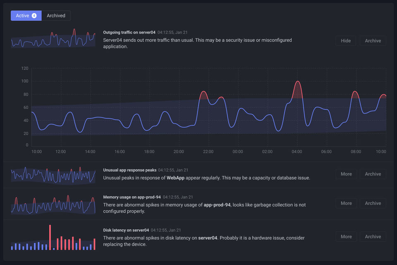Hide the expanded outgoing traffic chart
Viewport: 397px width, 265px height.
pos(346,41)
